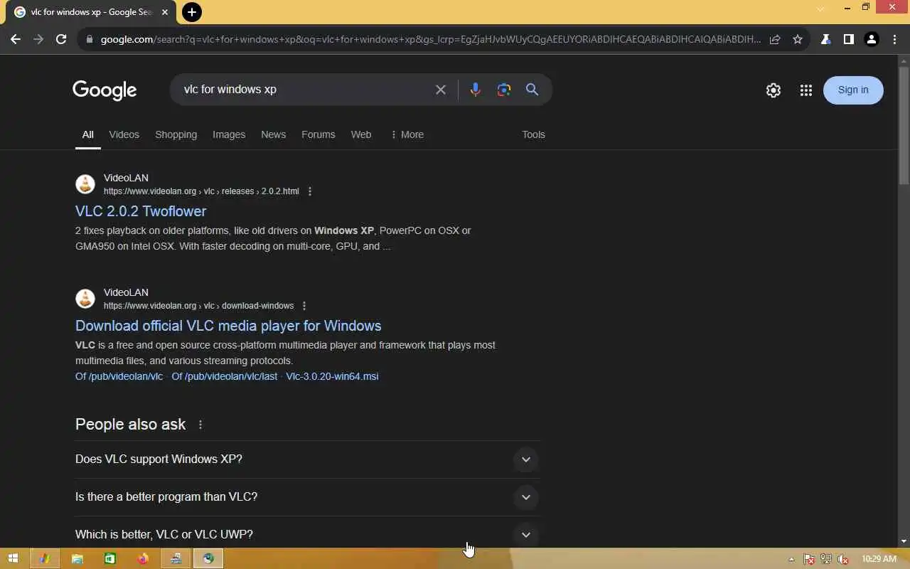
Task: Toggle Chrome side panel
Action: (x=848, y=39)
